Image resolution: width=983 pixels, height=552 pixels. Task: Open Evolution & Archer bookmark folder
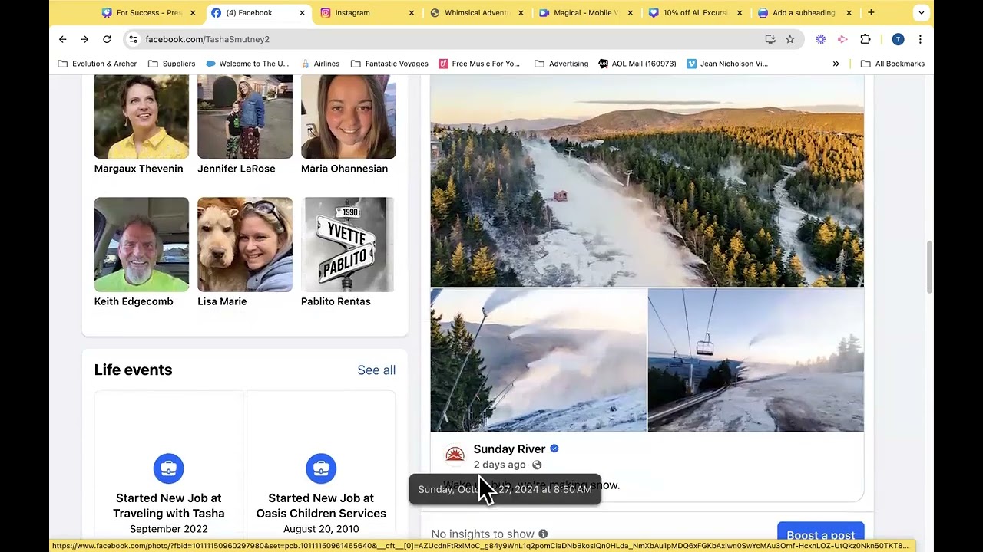click(x=98, y=64)
